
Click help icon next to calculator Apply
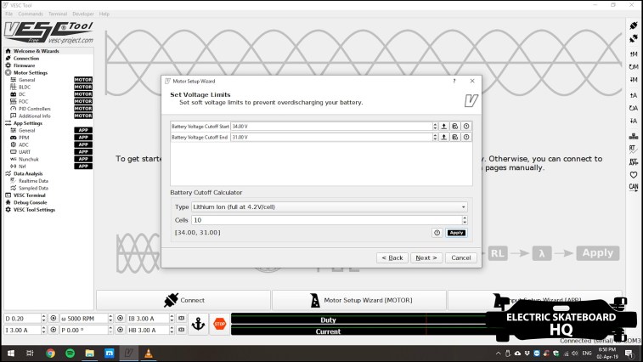click(437, 232)
